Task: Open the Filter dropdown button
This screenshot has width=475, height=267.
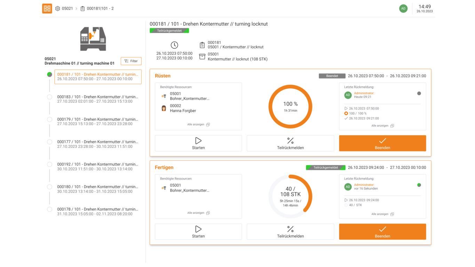Action: click(x=131, y=61)
